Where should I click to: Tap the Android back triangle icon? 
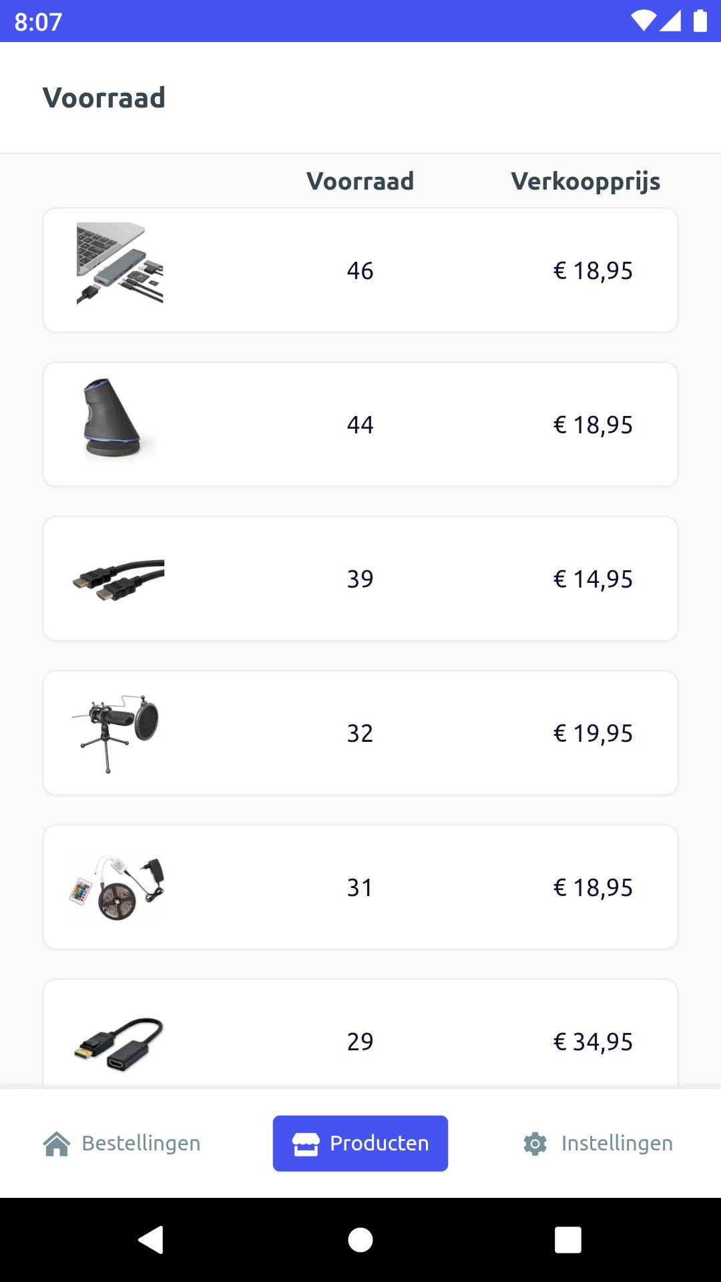coord(152,1240)
